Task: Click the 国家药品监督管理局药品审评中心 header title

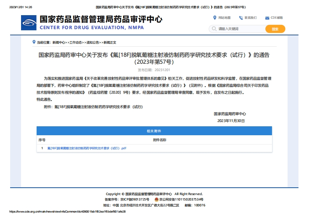Action: pos(101,19)
